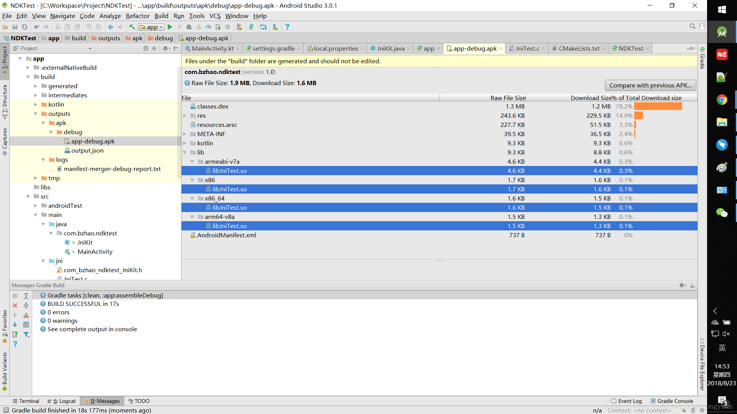Click the next message down arrow
Screen dimensions: 737x414
15,325
